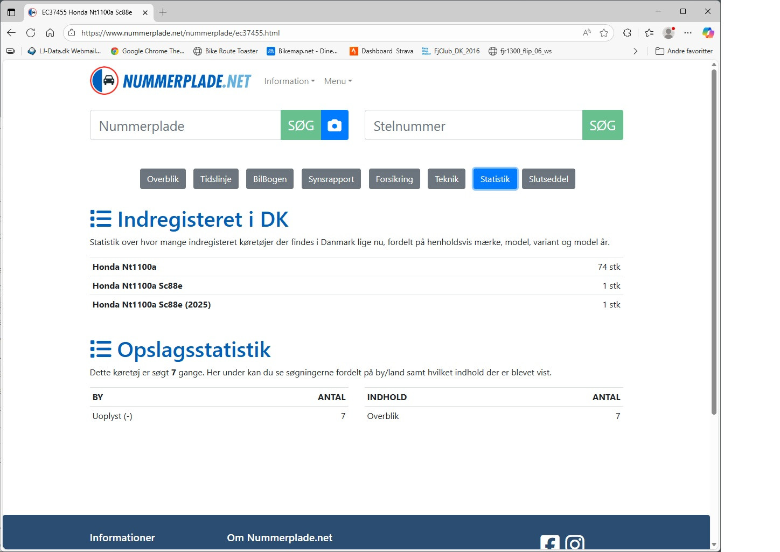780x552 pixels.
Task: Add page to favorites star icon
Action: [604, 33]
